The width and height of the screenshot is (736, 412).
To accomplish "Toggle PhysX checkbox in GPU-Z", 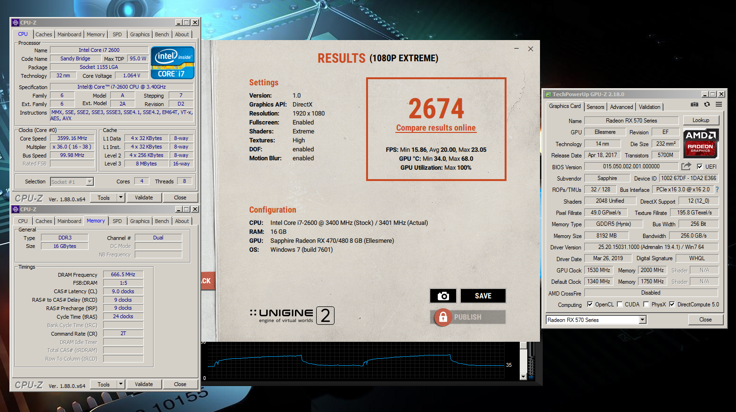I will click(646, 305).
